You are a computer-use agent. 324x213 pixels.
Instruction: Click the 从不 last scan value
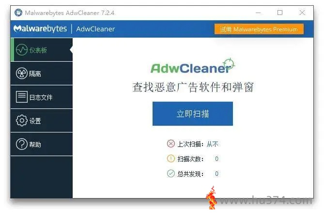click(x=213, y=144)
